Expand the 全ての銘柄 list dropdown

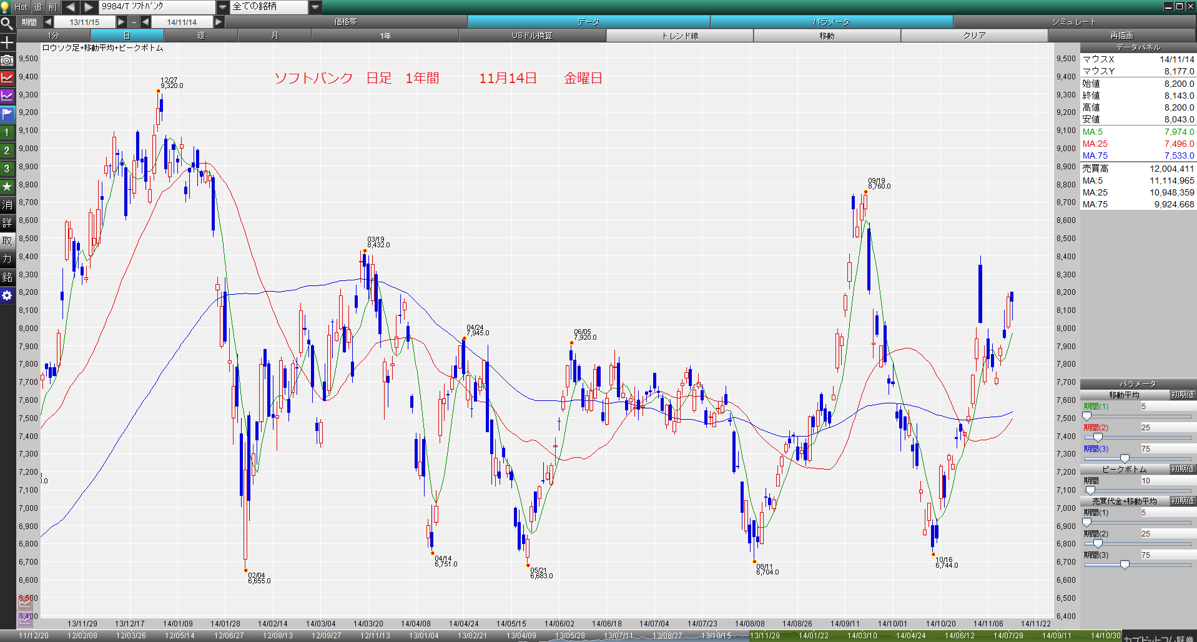coord(315,7)
